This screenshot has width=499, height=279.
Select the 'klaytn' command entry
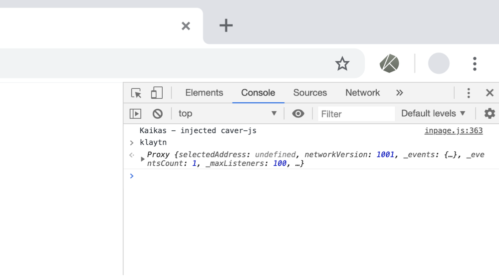153,143
